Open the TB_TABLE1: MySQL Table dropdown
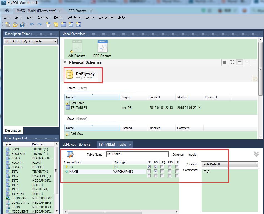Viewport: 264px width, 214px height. click(x=31, y=41)
